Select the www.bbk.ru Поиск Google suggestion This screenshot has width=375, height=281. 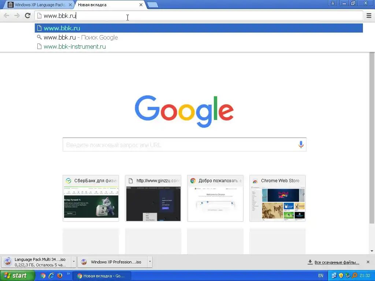tap(199, 38)
